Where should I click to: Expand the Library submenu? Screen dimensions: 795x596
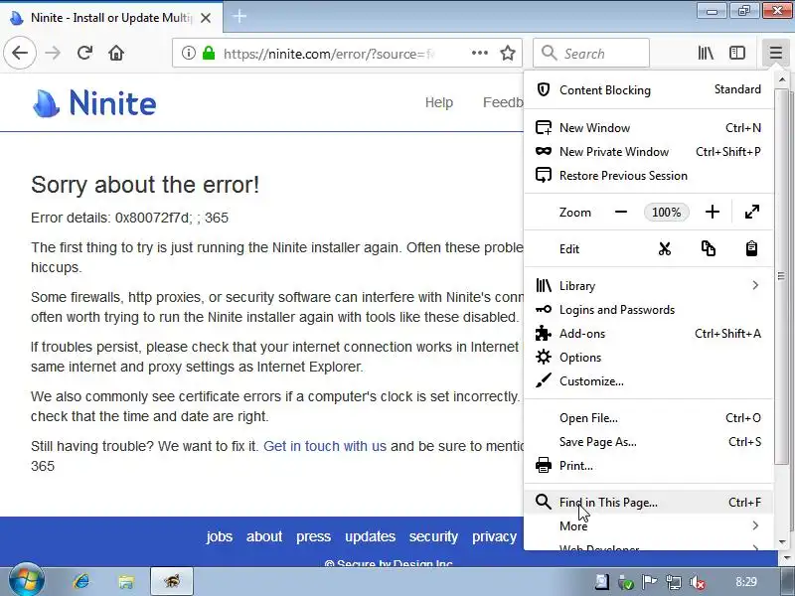[649, 286]
